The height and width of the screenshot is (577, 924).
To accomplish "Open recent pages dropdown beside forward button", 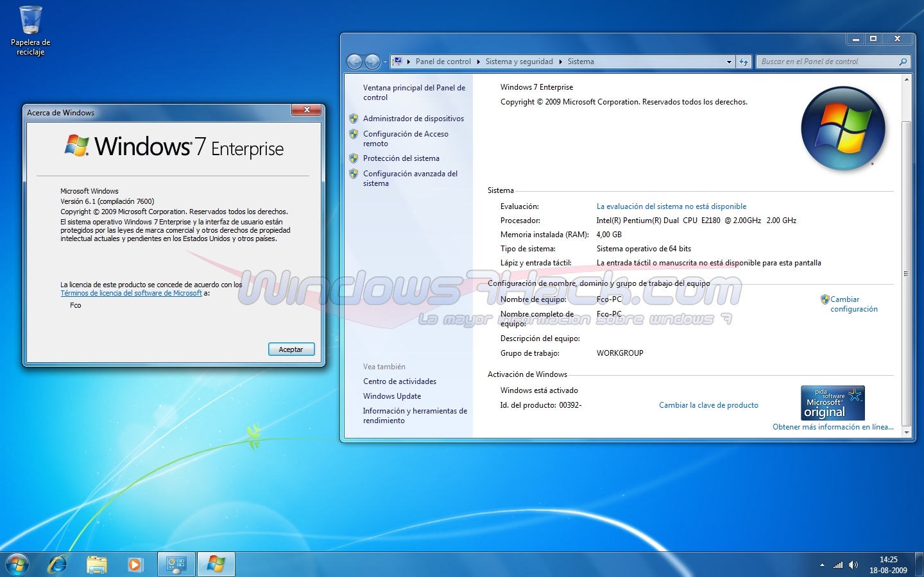I will (385, 62).
